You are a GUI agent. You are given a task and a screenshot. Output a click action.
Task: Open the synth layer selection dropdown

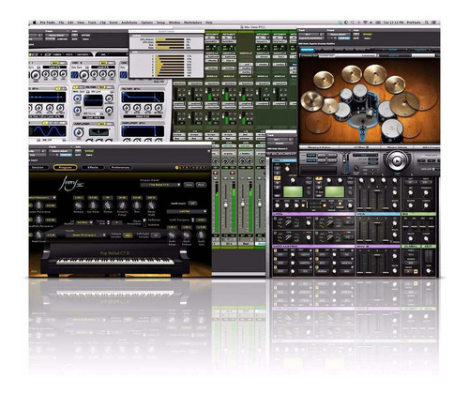pyautogui.click(x=187, y=212)
